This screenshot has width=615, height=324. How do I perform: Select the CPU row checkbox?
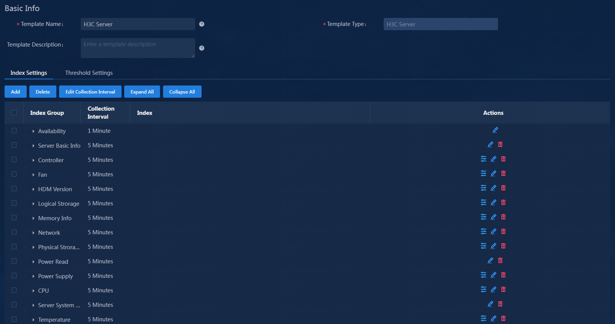(14, 290)
